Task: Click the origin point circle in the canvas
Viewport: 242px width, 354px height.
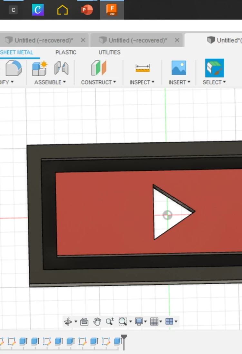Action: click(x=168, y=215)
